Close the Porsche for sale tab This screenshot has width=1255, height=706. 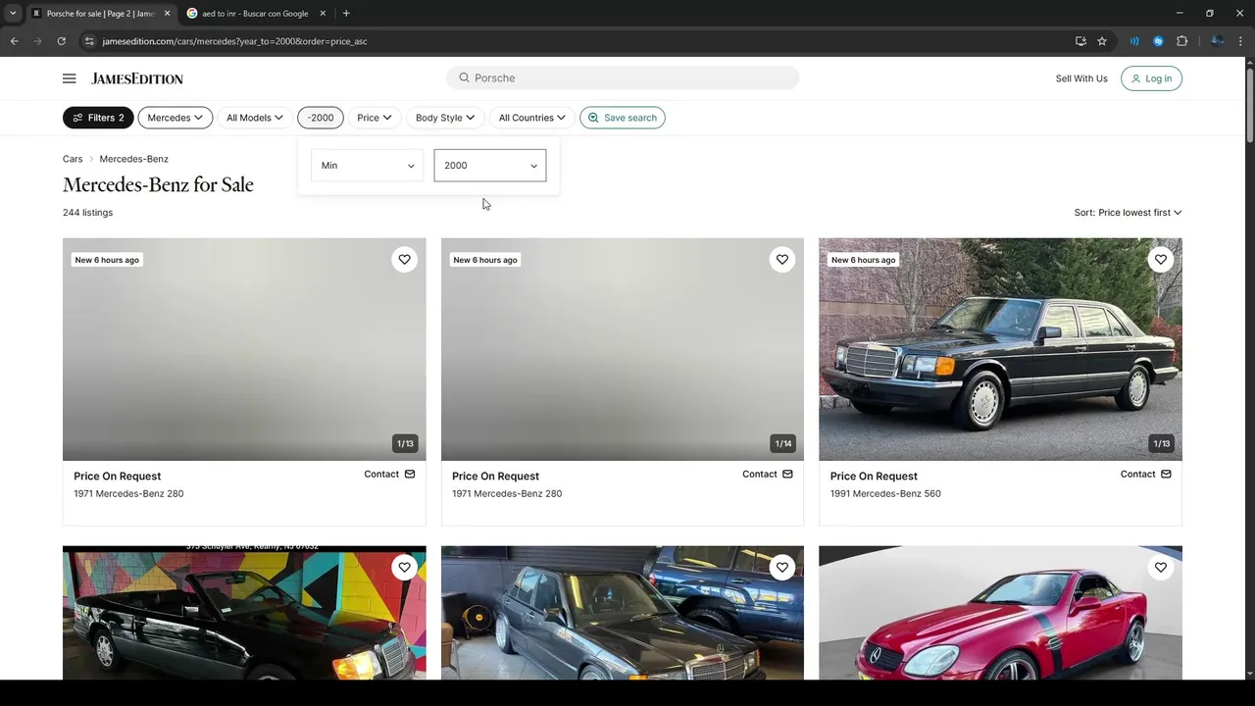pyautogui.click(x=168, y=14)
